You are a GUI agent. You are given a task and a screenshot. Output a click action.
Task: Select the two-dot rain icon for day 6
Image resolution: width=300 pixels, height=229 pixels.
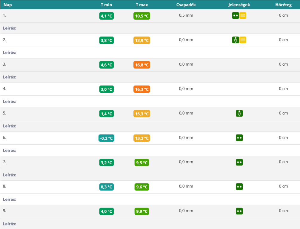tap(239, 138)
